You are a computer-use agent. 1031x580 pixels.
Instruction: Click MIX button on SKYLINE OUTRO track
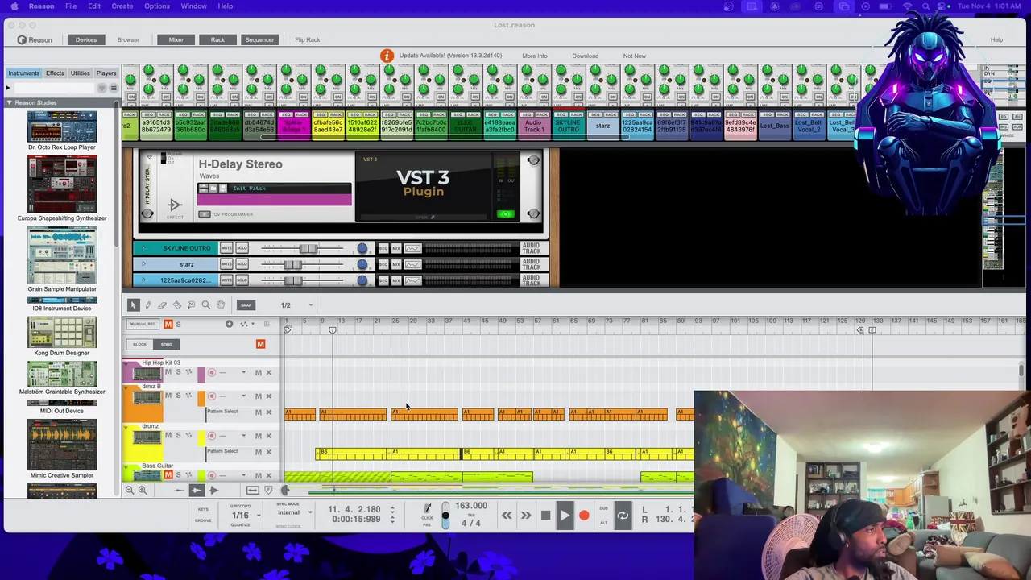coord(395,248)
